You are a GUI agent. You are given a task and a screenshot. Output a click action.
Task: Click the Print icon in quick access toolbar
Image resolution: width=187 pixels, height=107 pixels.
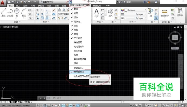point(25,2)
